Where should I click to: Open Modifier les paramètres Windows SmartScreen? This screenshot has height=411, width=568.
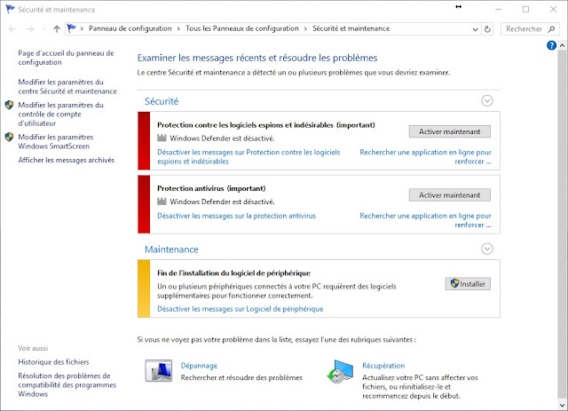coord(56,142)
